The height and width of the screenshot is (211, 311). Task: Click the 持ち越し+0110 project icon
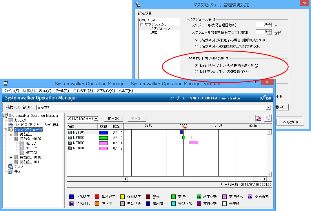(16, 157)
